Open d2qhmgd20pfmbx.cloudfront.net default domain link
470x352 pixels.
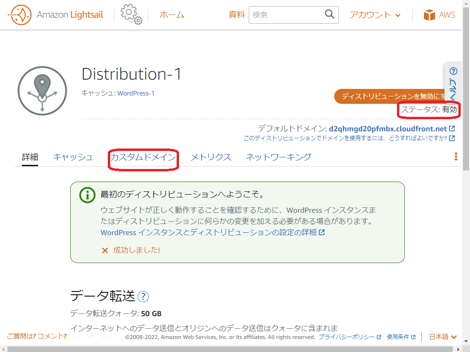[388, 129]
